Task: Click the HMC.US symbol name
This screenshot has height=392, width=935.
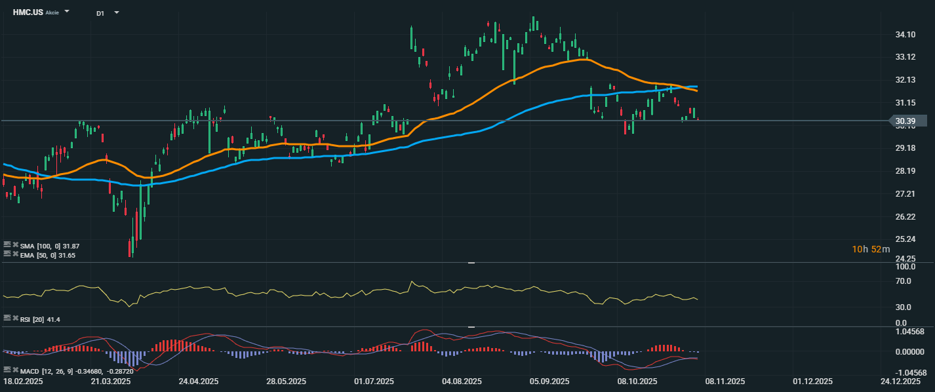Action: (28, 12)
